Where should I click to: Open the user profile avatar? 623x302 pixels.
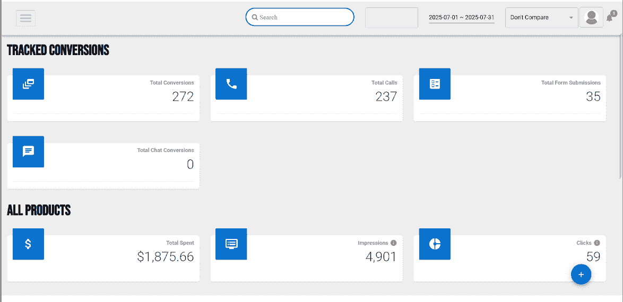point(591,17)
